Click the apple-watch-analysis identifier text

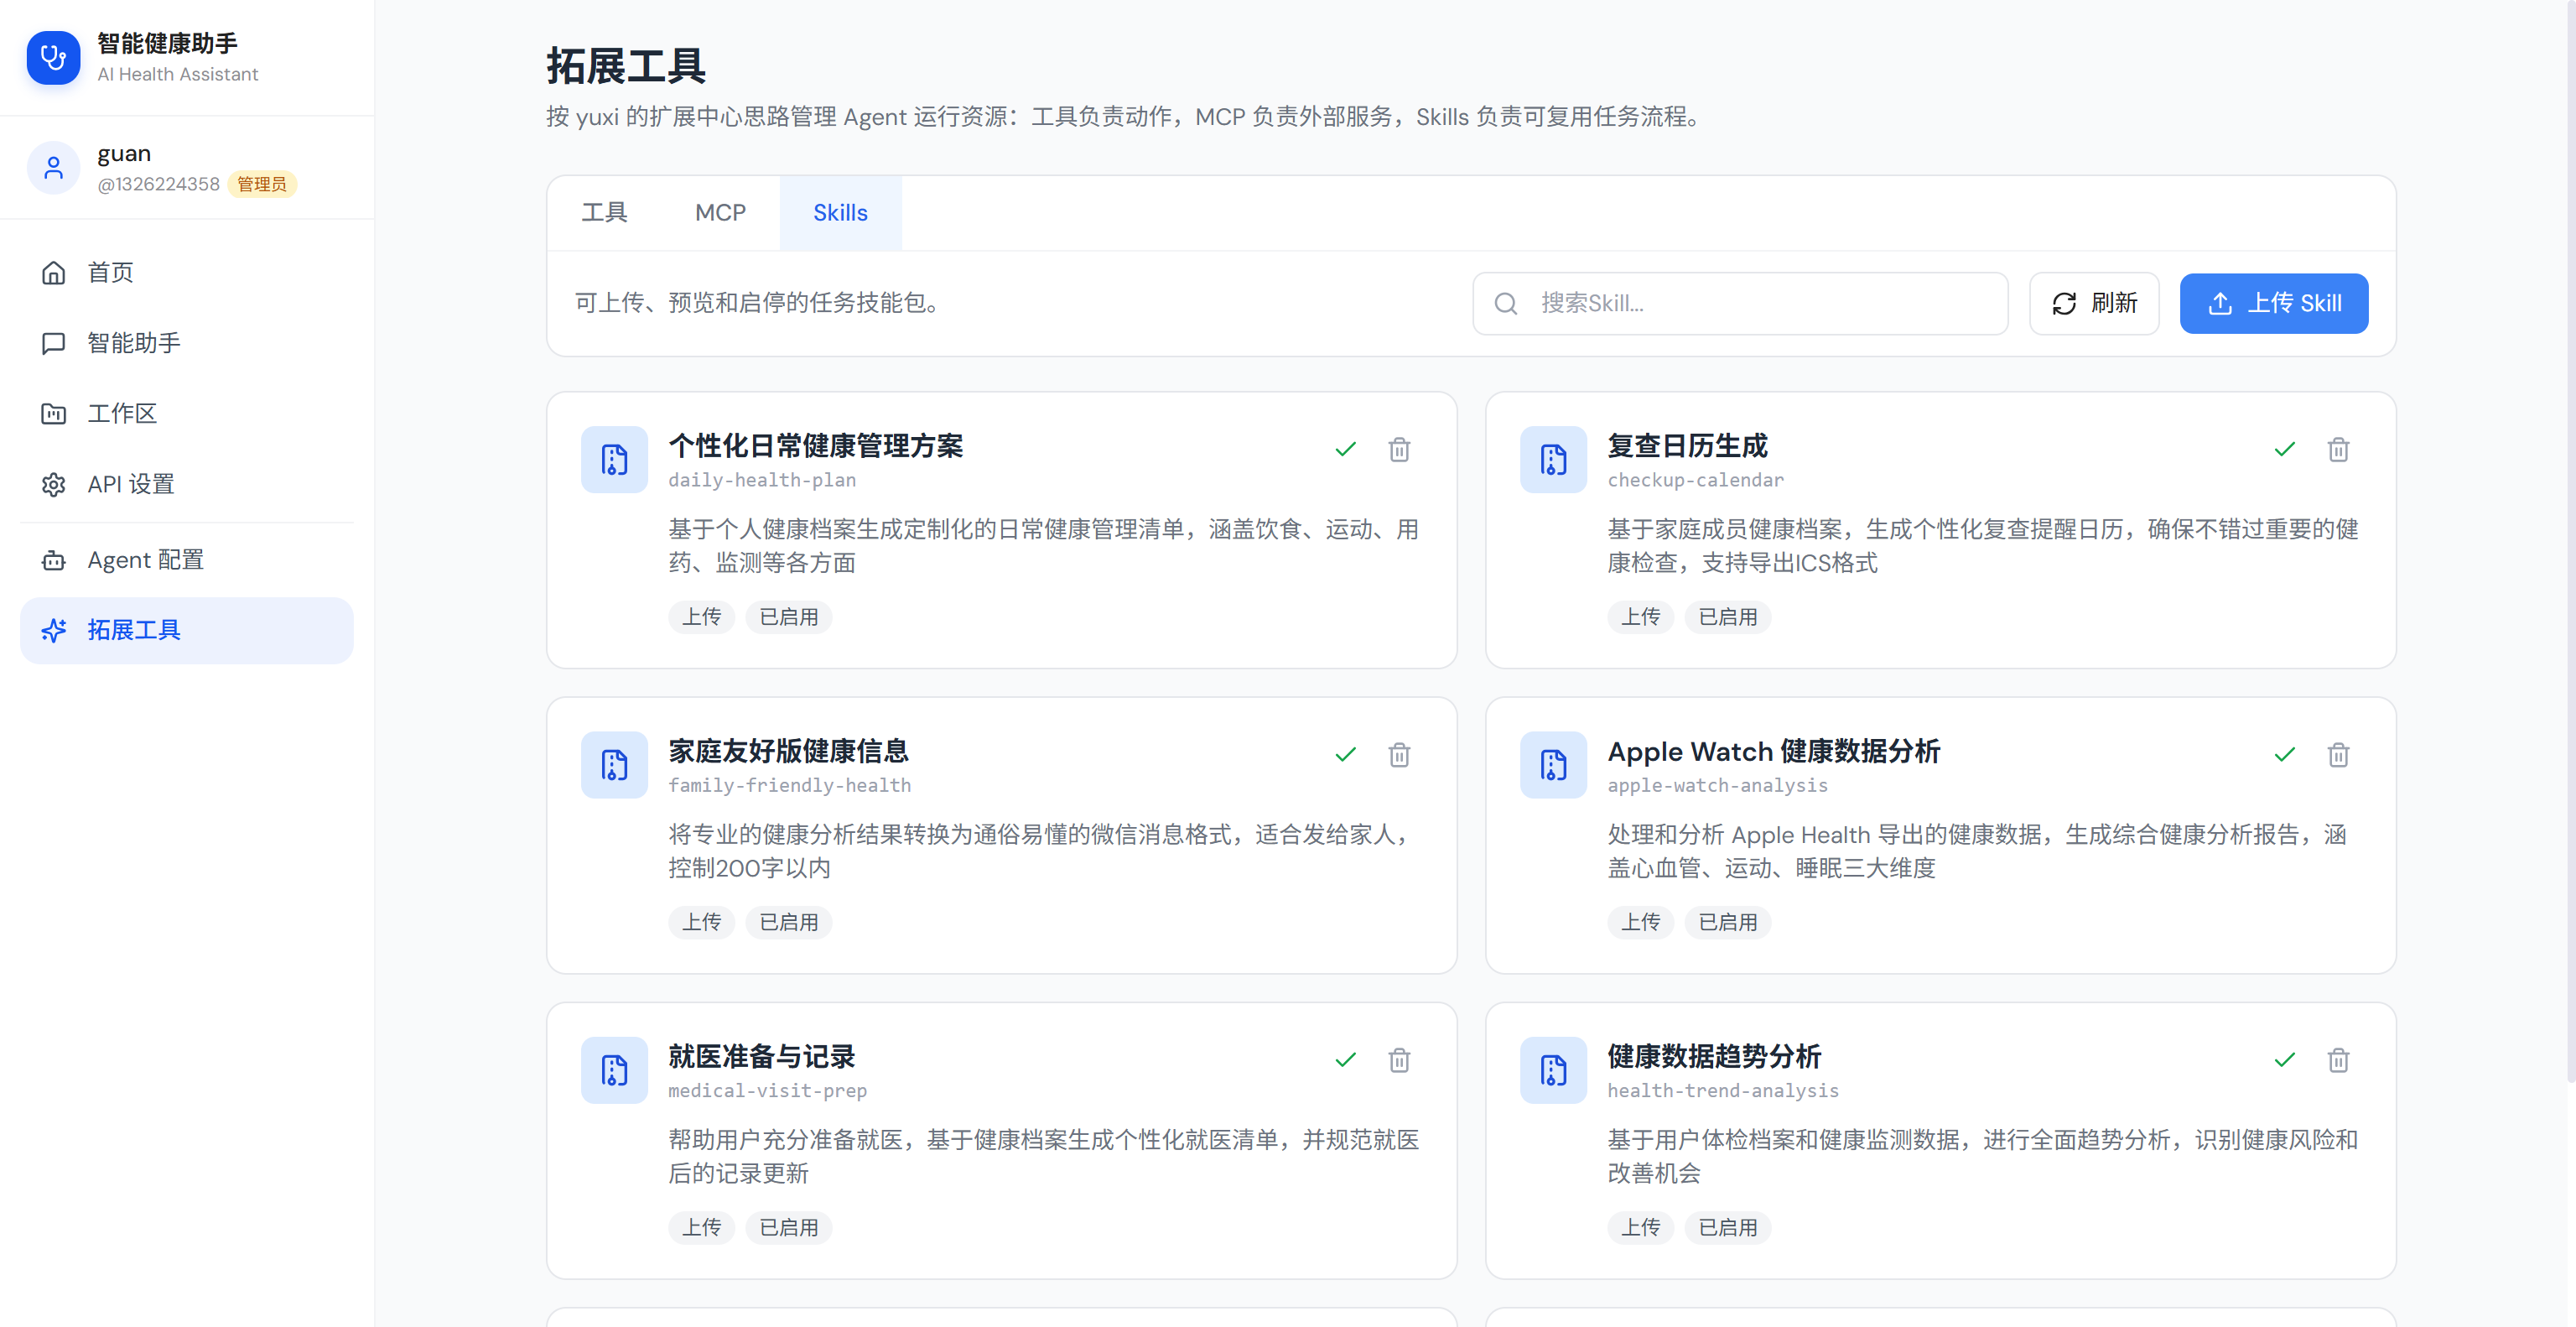[1717, 785]
